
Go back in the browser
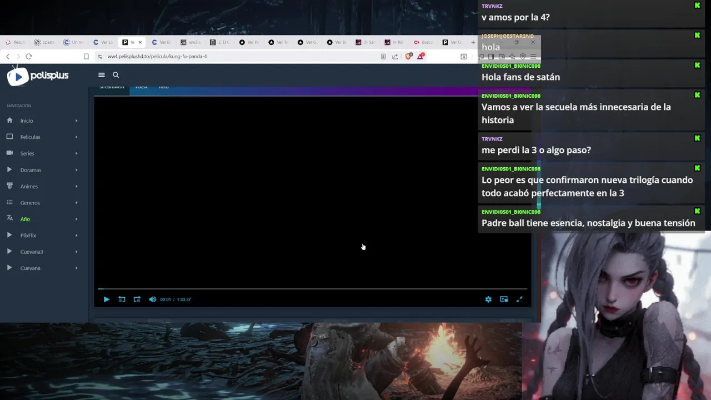(x=8, y=56)
